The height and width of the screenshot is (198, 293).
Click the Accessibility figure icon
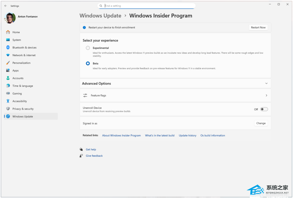[x=8, y=101]
